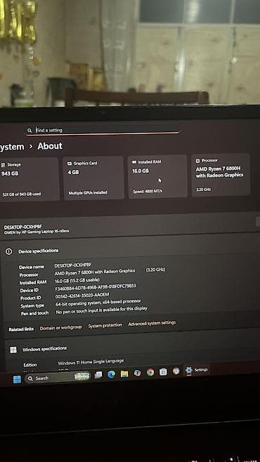Open the Storage 943 GB card
260x462 pixels.
[29, 179]
